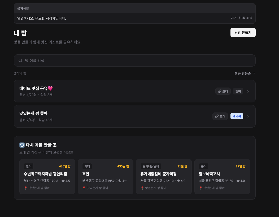
Task: Open the 유가네닭갈비 군자역점 card
Action: (x=164, y=177)
